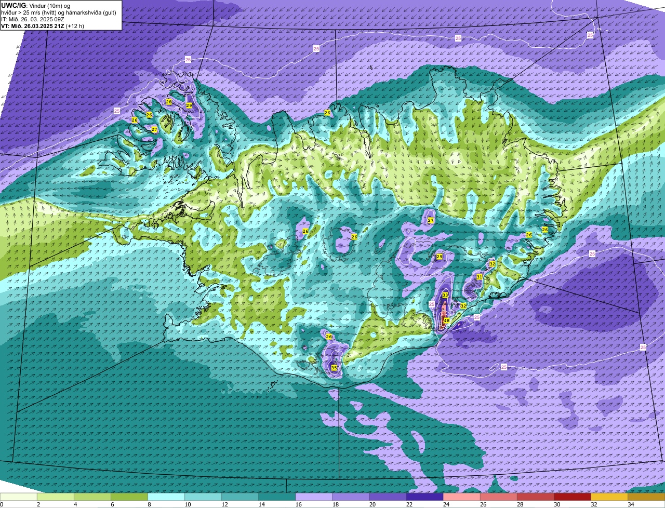Screen dimensions: 665x508
Task: Choose the 6–8 m/s olive green legend swatch
Action: coord(129,497)
